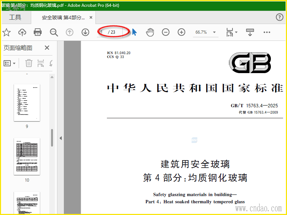The height and width of the screenshot is (215, 287).
Task: Click the 中华人民共和国国家标准 heading
Action: [x=195, y=88]
